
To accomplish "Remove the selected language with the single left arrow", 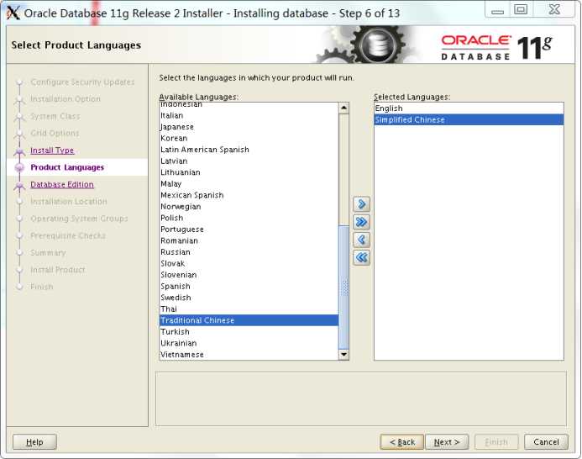I will 361,240.
